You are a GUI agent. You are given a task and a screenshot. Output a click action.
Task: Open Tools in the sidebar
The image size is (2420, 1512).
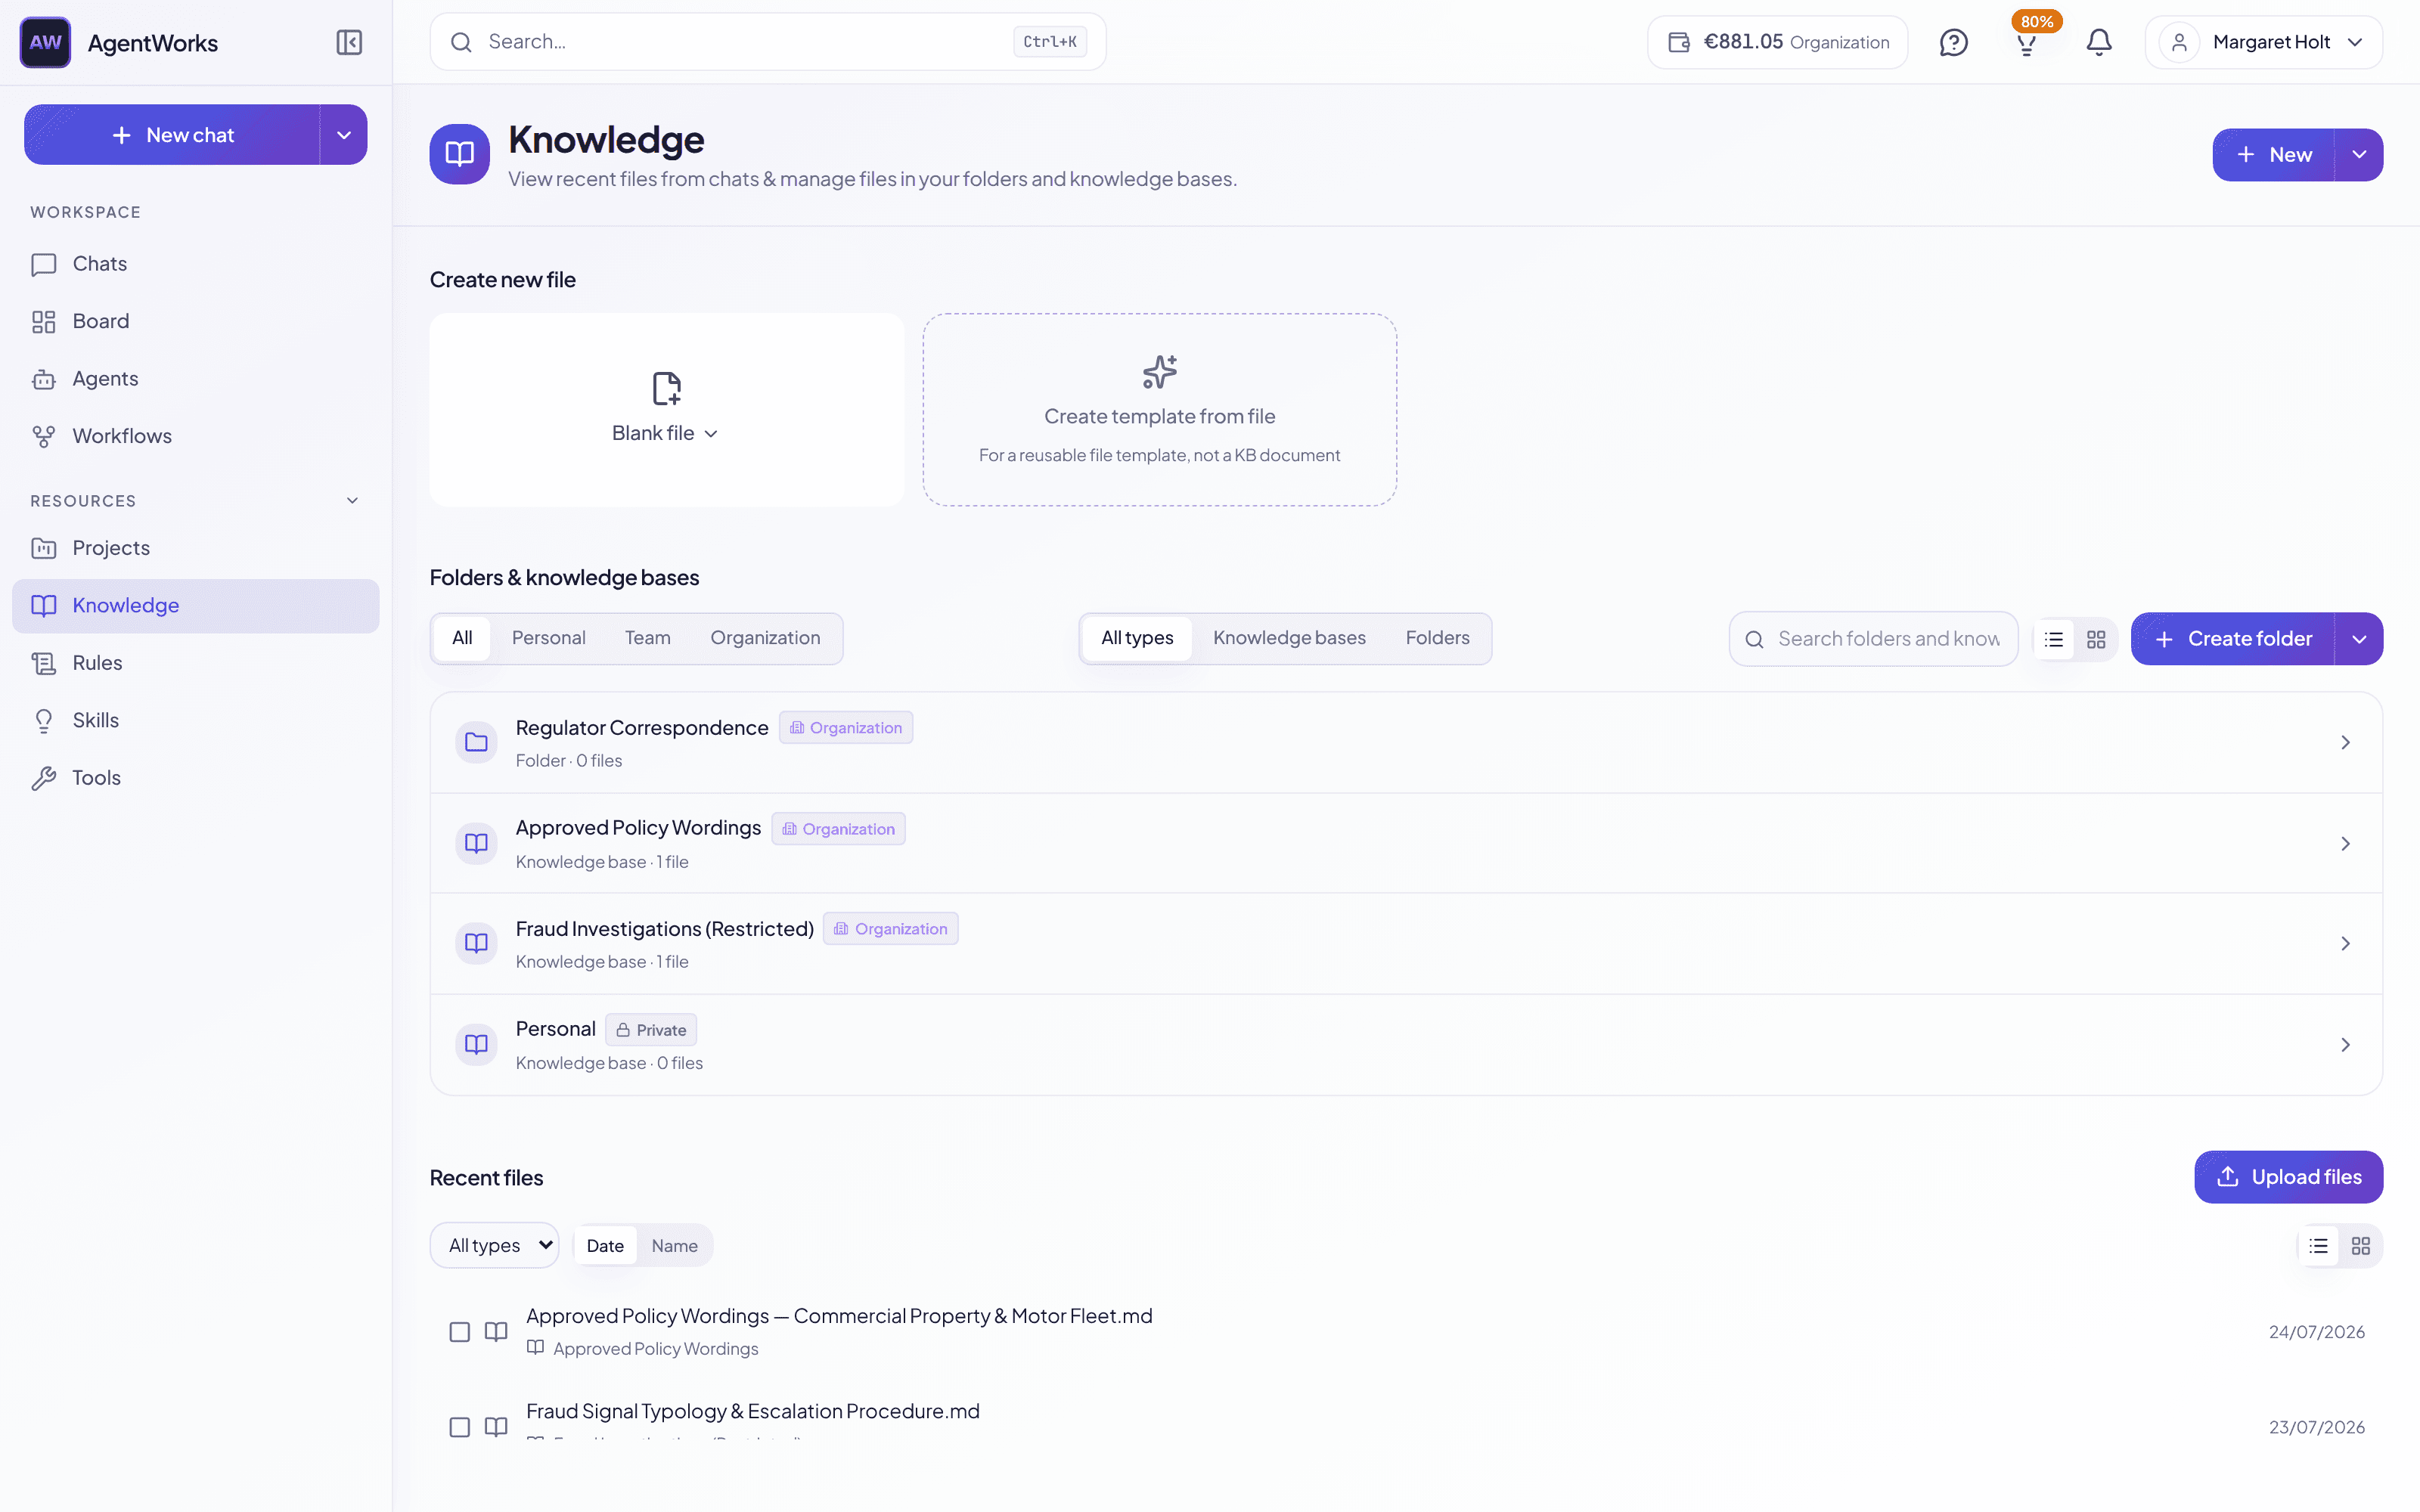click(x=196, y=778)
